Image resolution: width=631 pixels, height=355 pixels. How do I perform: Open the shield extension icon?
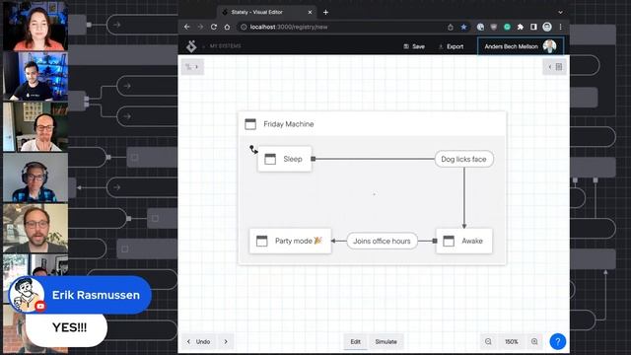(493, 27)
